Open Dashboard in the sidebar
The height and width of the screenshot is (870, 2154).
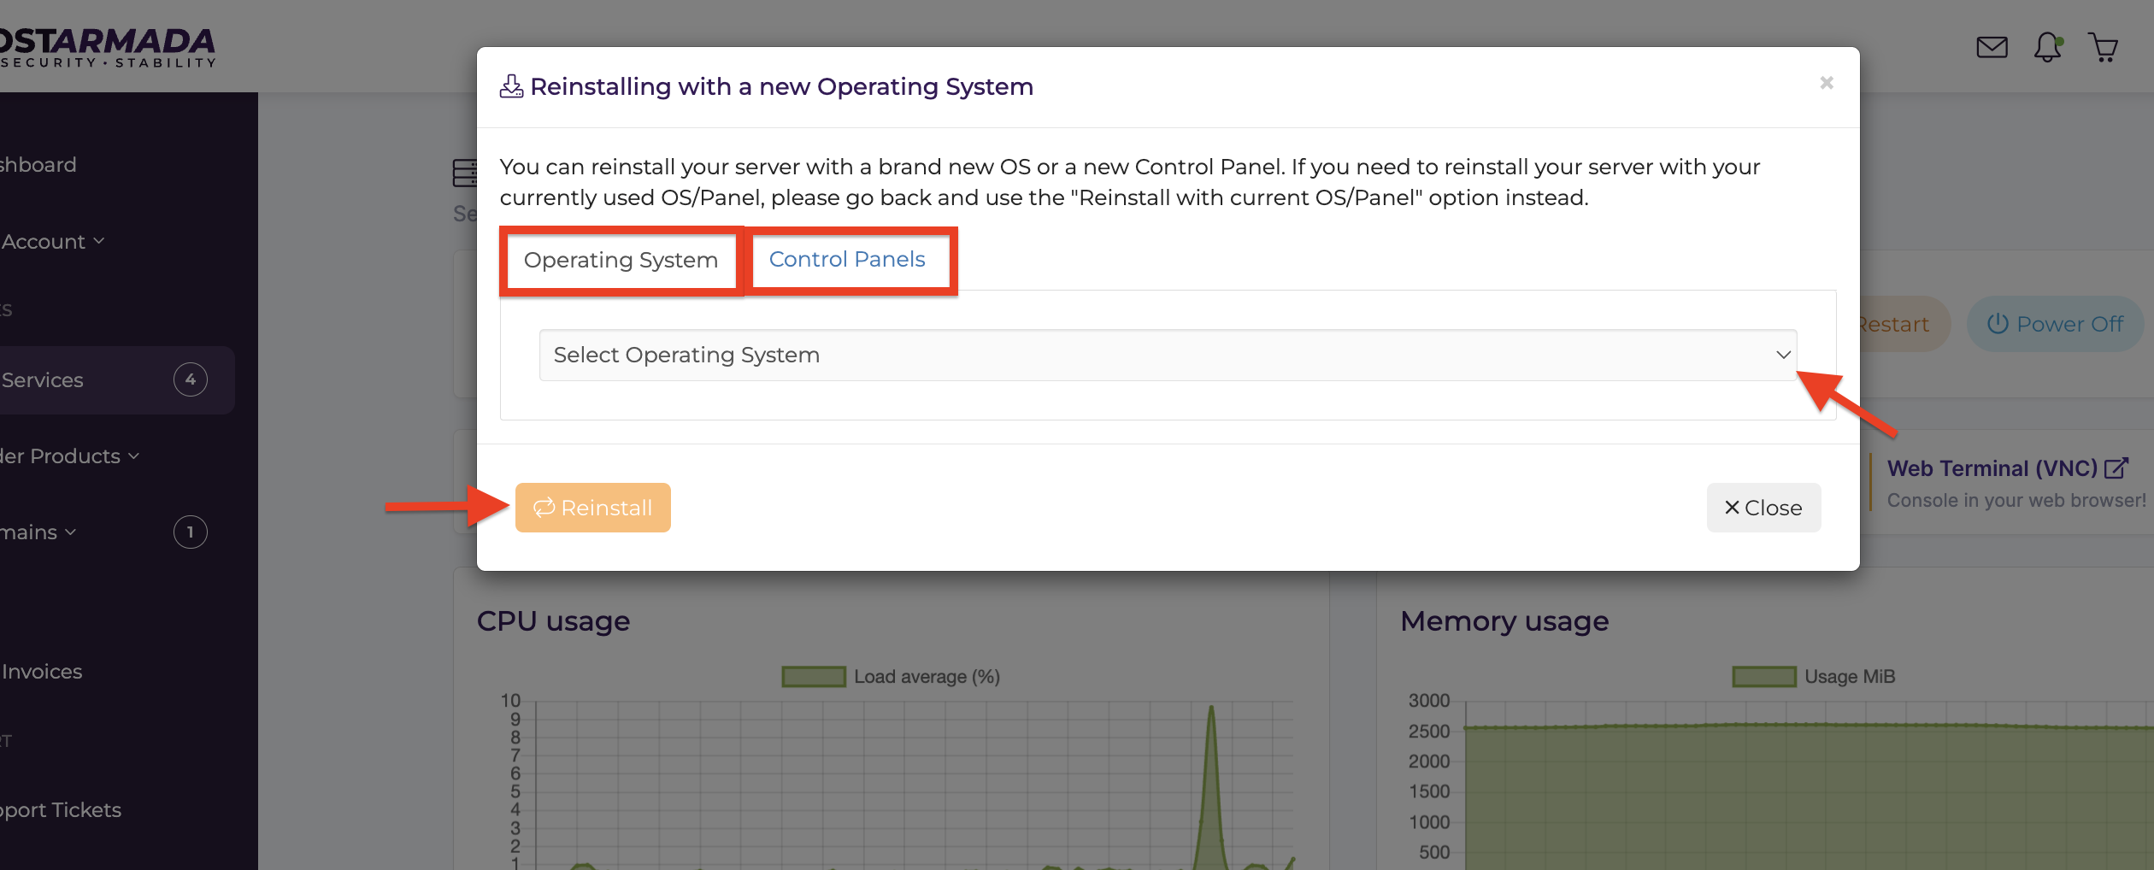click(x=38, y=165)
